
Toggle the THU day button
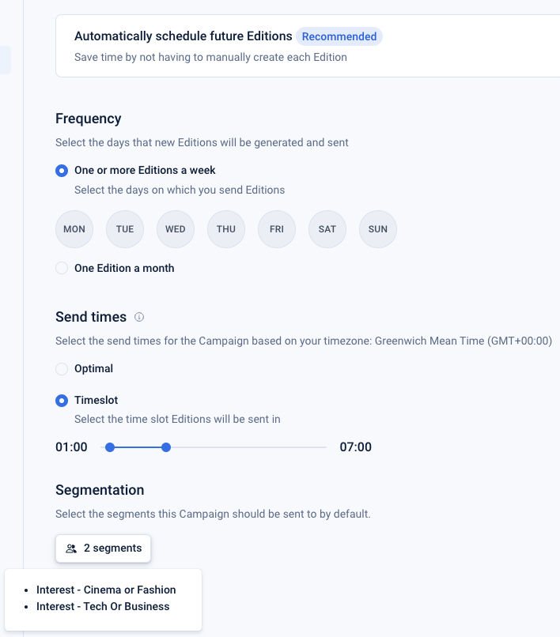tap(226, 229)
